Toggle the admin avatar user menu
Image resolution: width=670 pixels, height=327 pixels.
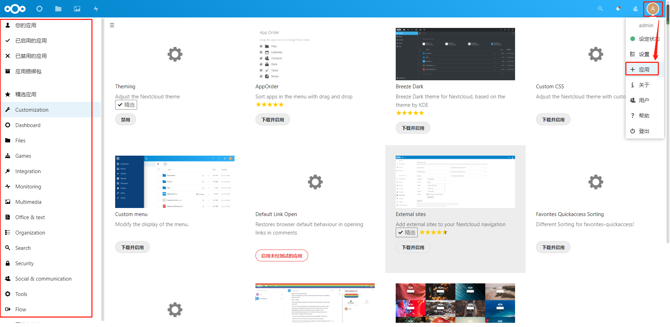click(x=653, y=9)
